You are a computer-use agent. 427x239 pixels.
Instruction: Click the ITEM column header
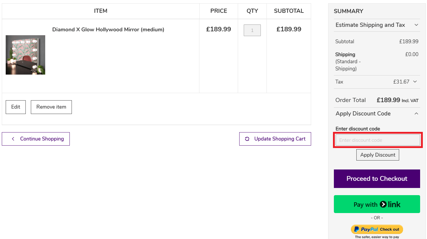click(x=101, y=11)
